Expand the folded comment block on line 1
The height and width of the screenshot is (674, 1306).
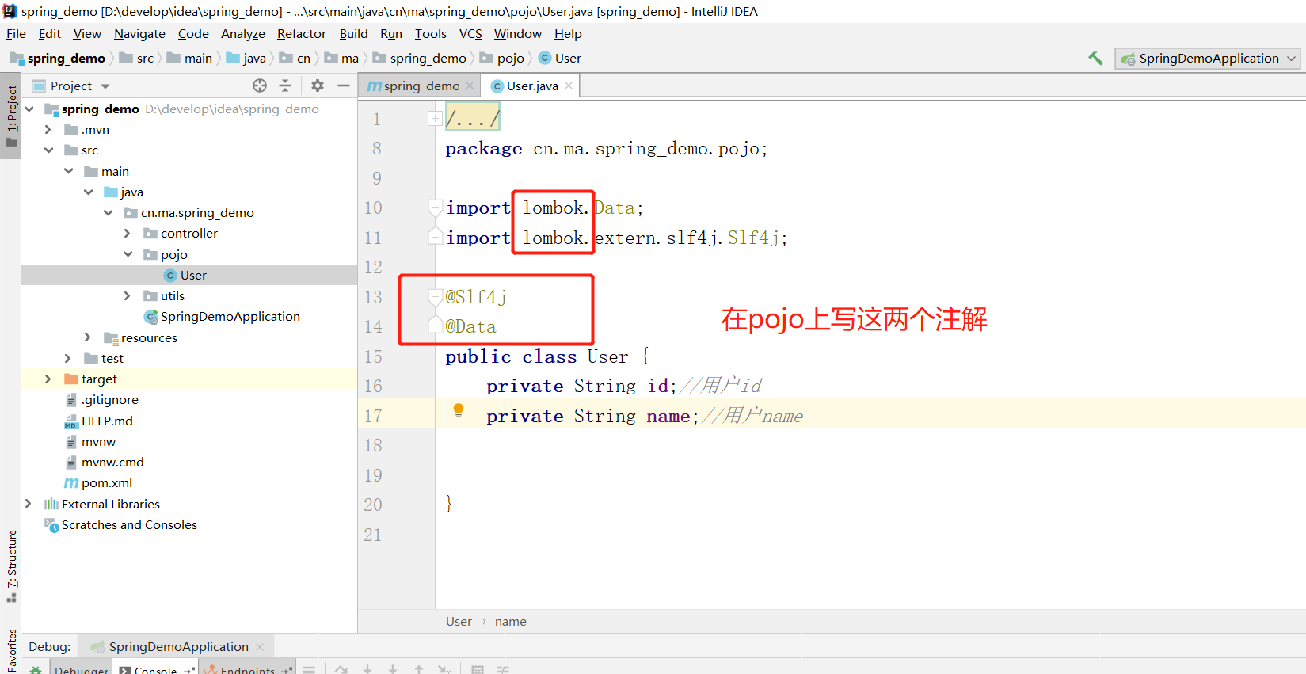[434, 119]
